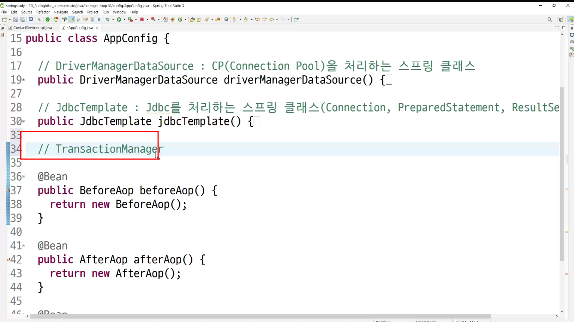Click the Previous Annotation up arrow icon
Screen dimensions: 574x322
(x=246, y=19)
